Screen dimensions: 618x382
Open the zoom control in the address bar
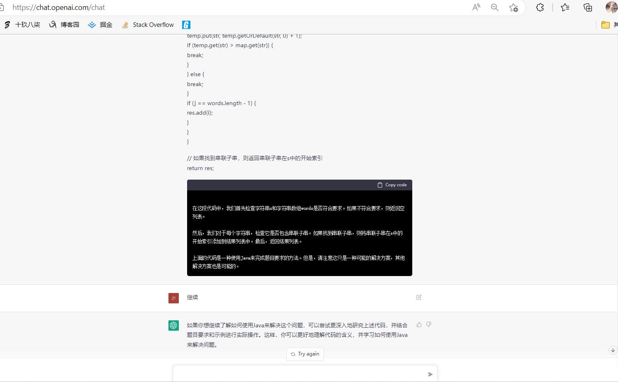click(x=494, y=7)
